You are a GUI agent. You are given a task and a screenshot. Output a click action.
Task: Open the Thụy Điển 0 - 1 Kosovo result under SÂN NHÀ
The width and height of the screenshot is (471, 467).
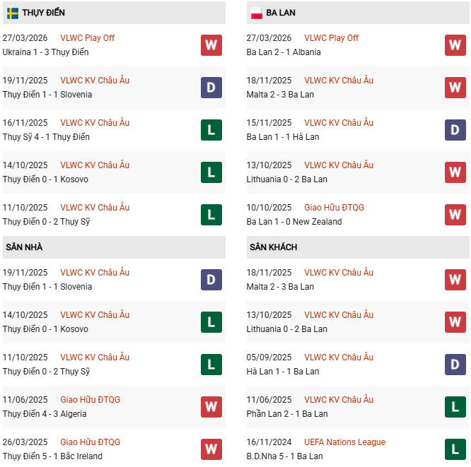click(45, 329)
